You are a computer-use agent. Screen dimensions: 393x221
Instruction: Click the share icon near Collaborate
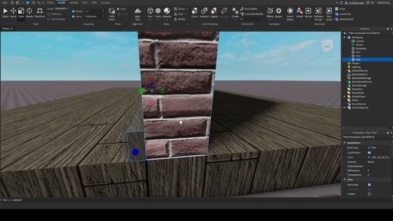point(372,2)
